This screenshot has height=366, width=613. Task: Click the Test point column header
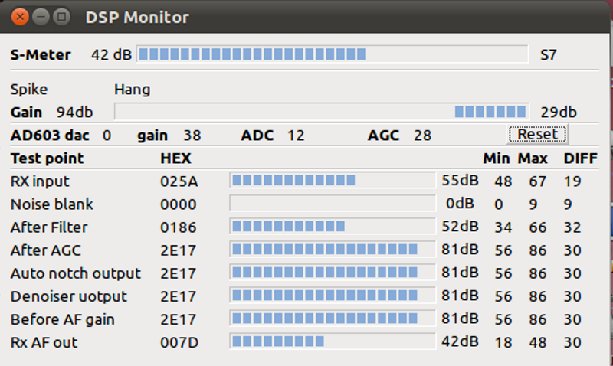point(47,158)
